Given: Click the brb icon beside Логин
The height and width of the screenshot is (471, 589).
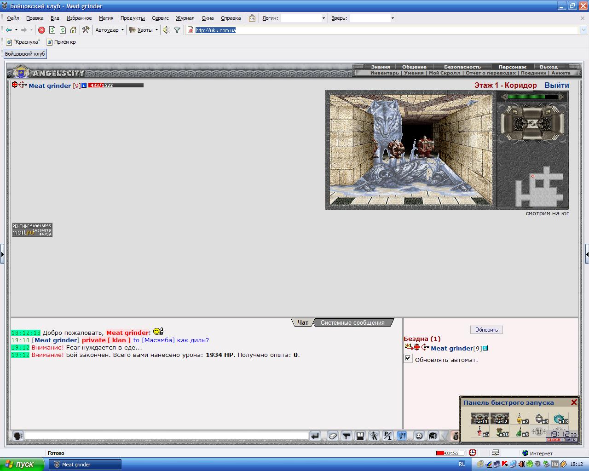Looking at the screenshot, I should 252,18.
